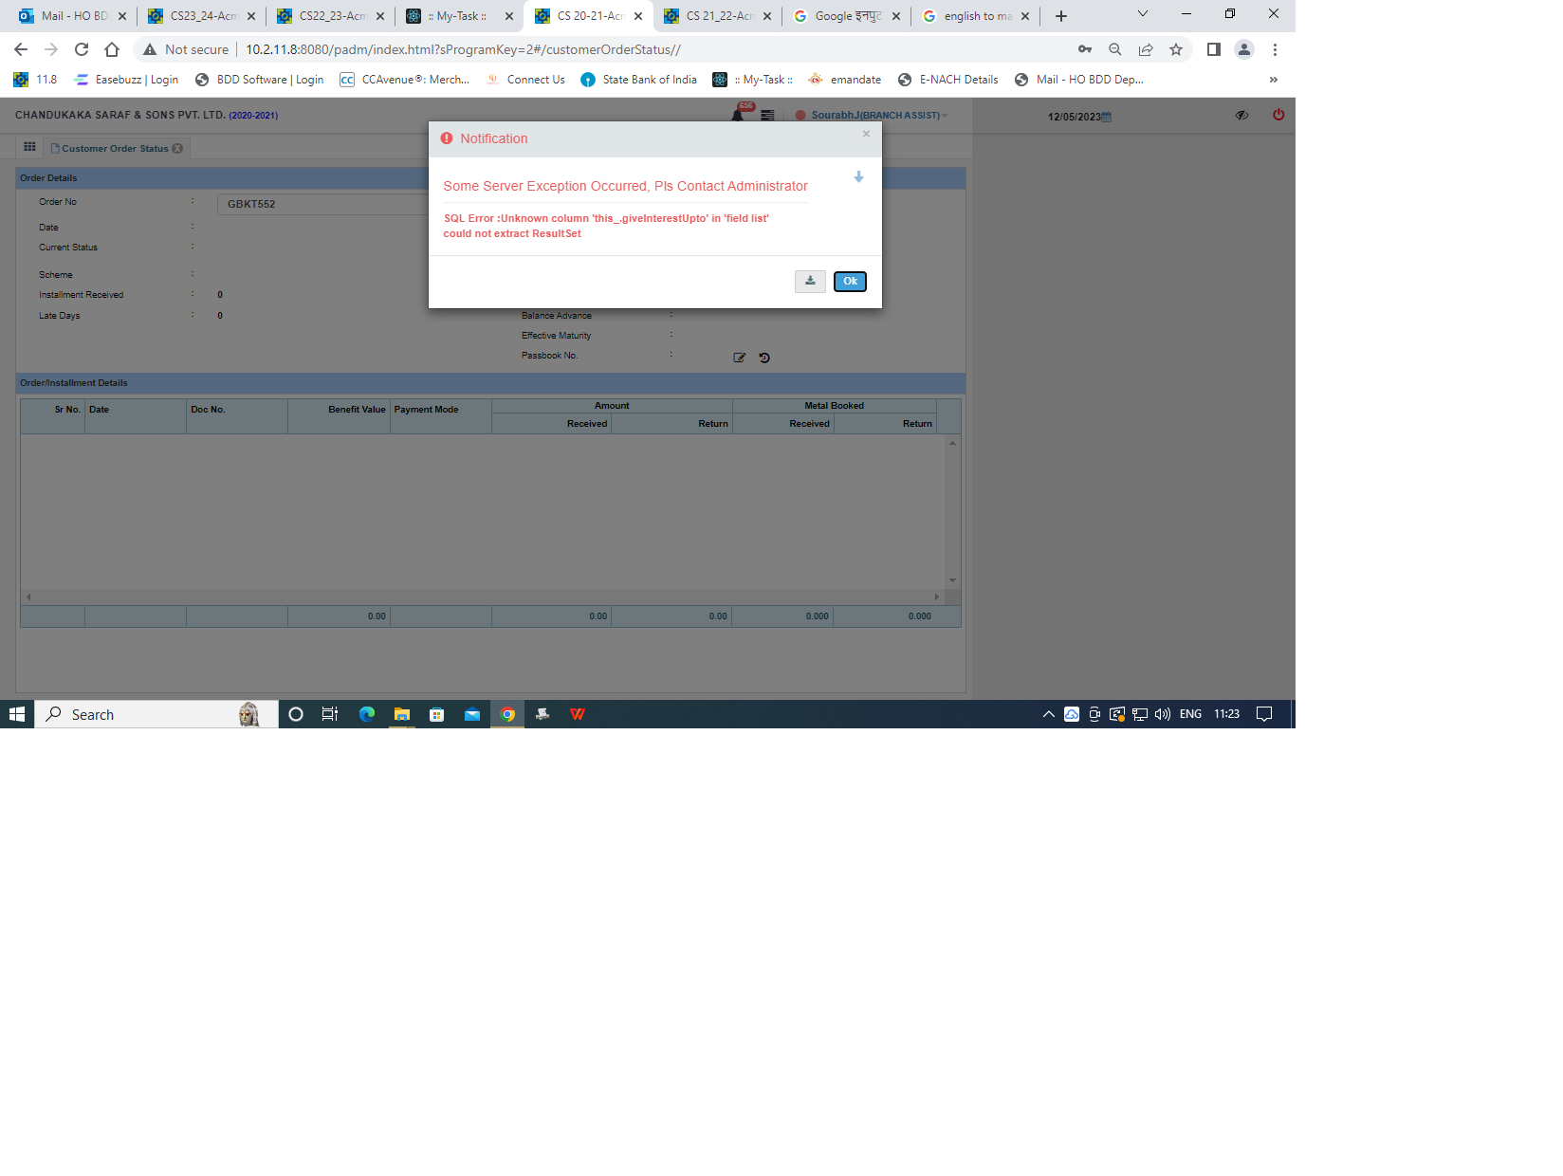Expand the hidden bookmarks chevron
This screenshot has width=1563, height=1176.
click(x=1273, y=80)
